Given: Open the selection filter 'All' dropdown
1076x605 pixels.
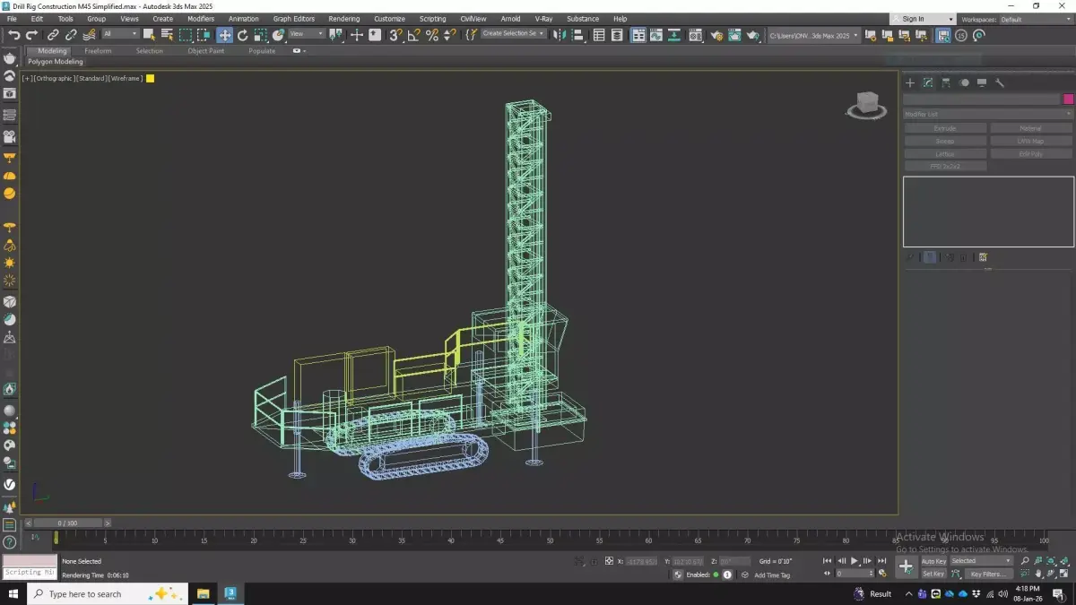Looking at the screenshot, I should [x=120, y=34].
